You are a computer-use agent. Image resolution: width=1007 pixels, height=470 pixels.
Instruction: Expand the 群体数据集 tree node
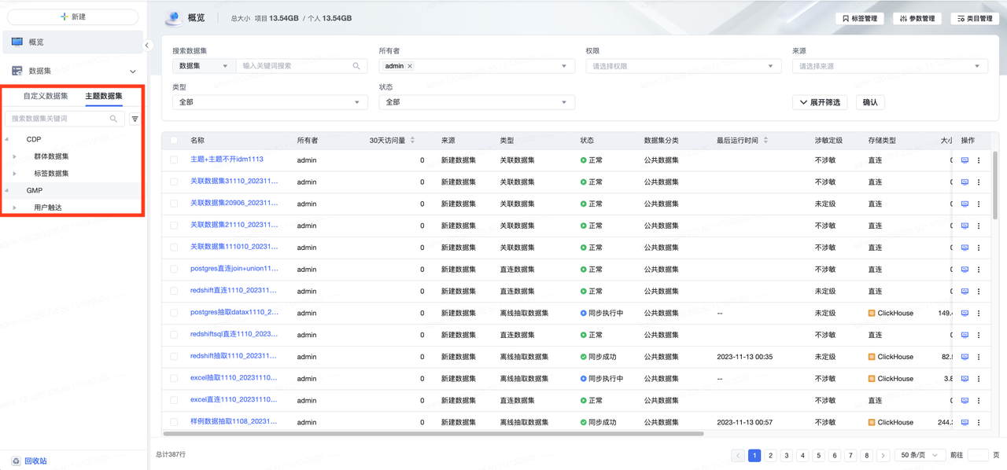(15, 156)
